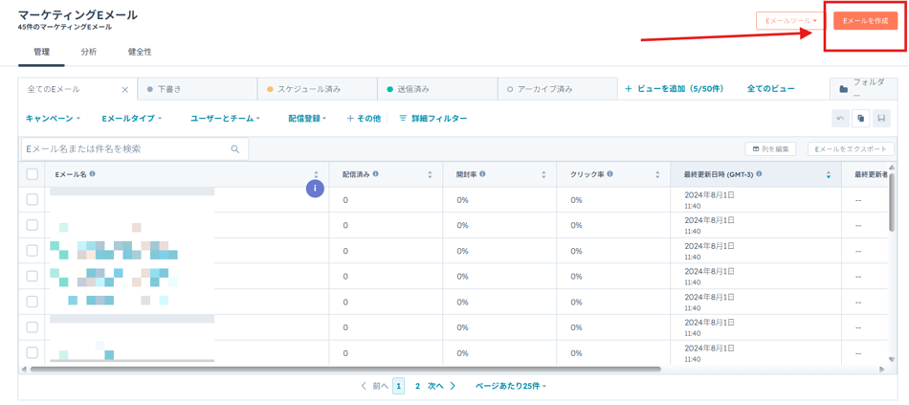The width and height of the screenshot is (909, 405).
Task: Sort by the Eメール名 column arrows
Action: point(316,174)
